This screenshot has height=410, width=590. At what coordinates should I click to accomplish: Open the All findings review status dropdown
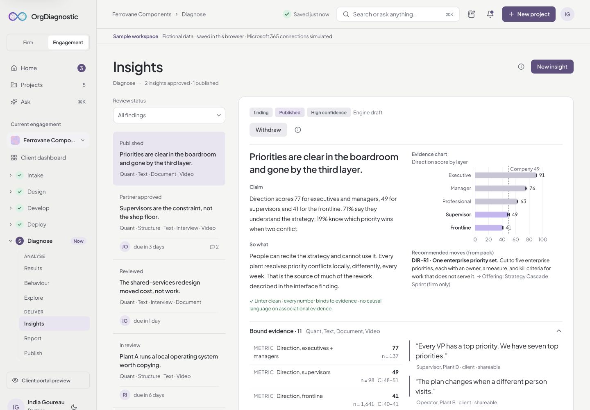169,115
